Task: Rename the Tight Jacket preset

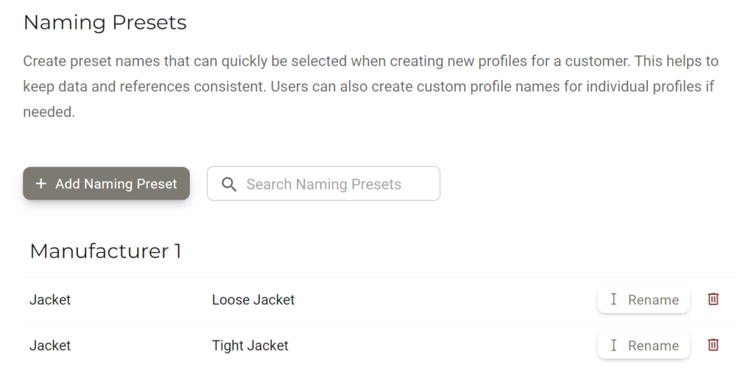Action: click(x=644, y=345)
